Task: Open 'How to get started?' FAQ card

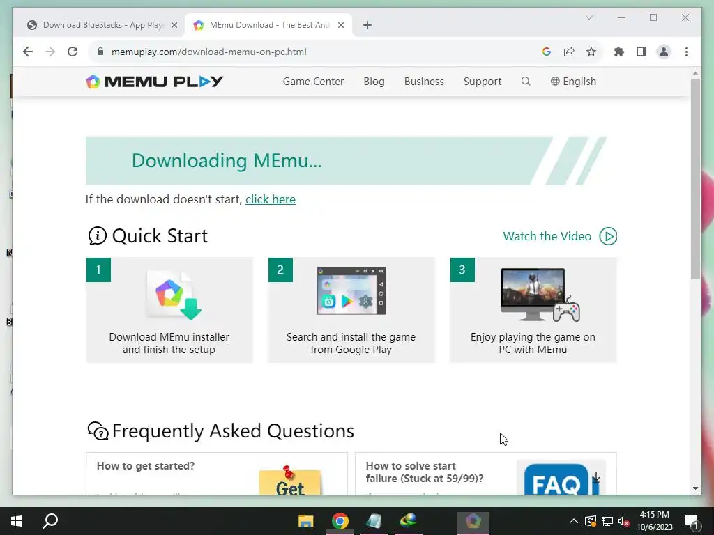Action: (x=217, y=473)
